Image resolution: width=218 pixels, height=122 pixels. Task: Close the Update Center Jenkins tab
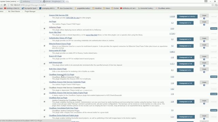[x=18, y=1]
